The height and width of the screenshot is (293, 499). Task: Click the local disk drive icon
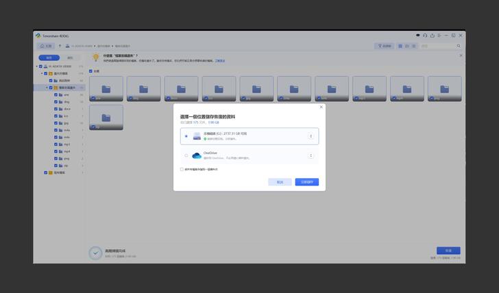click(x=197, y=136)
